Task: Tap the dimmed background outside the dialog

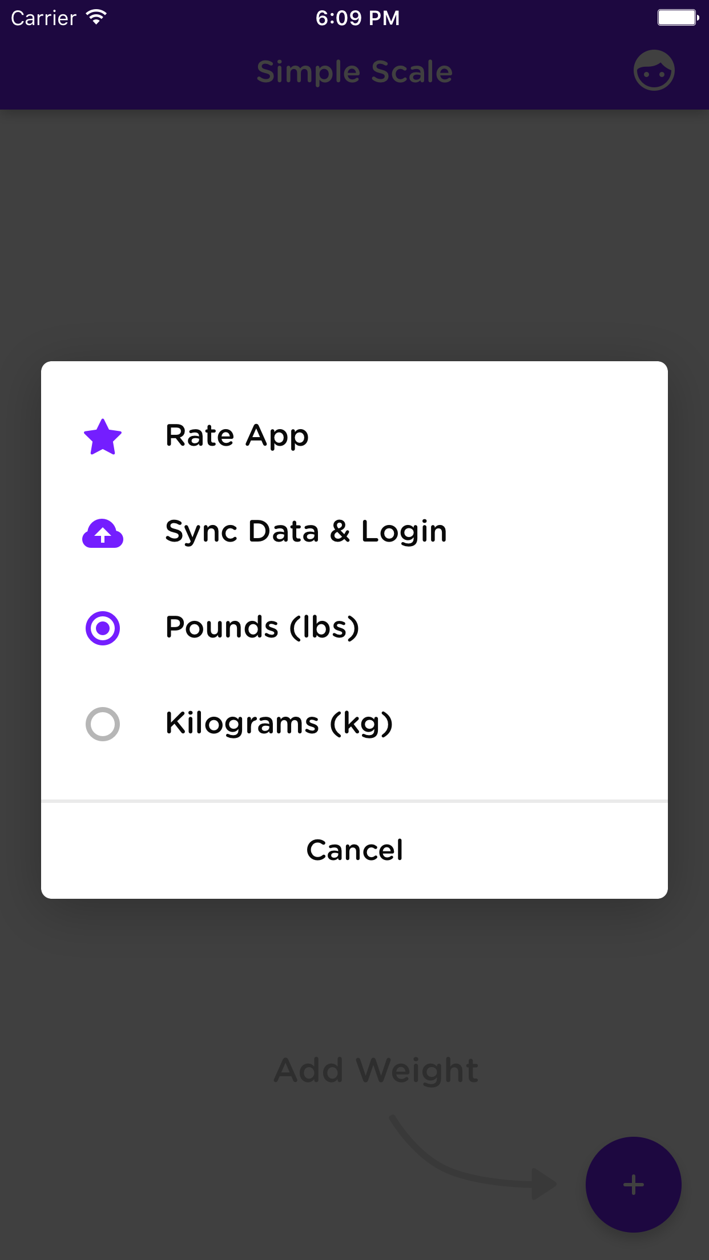Action: (354, 228)
